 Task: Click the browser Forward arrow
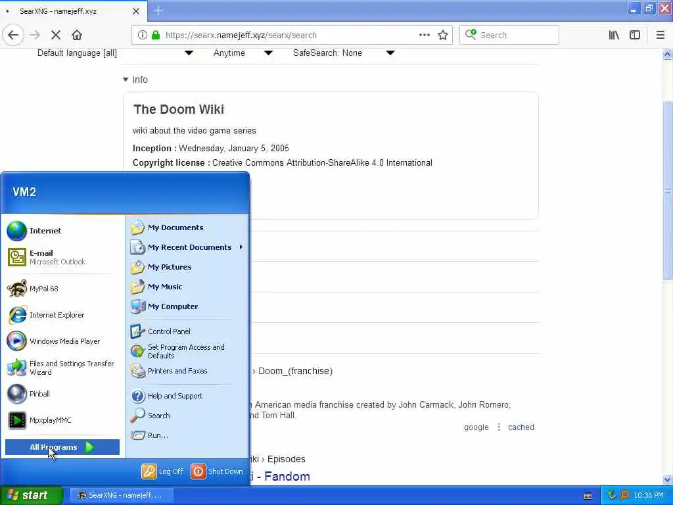[35, 35]
